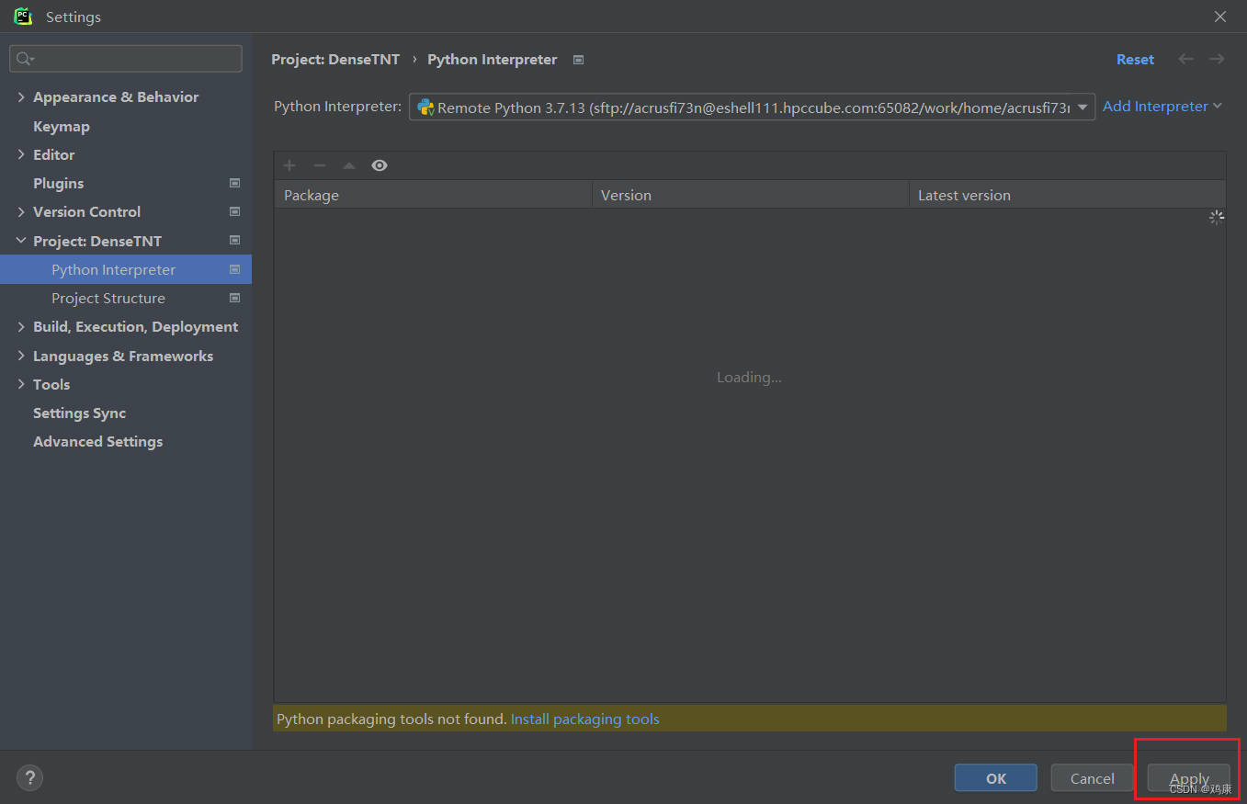This screenshot has height=804, width=1247.
Task: Click the upgrade package arrow icon
Action: (349, 165)
